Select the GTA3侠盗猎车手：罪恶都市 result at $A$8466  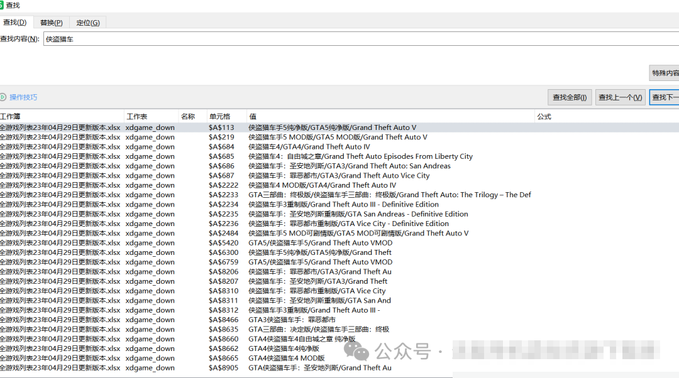tap(339, 320)
